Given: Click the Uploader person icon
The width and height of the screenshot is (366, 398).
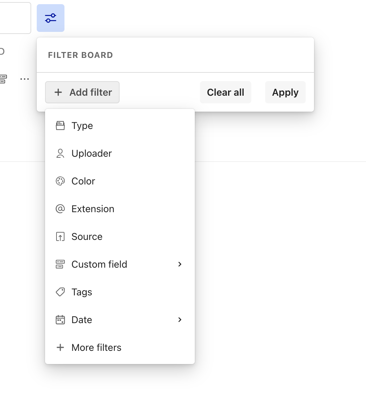Looking at the screenshot, I should pos(60,153).
